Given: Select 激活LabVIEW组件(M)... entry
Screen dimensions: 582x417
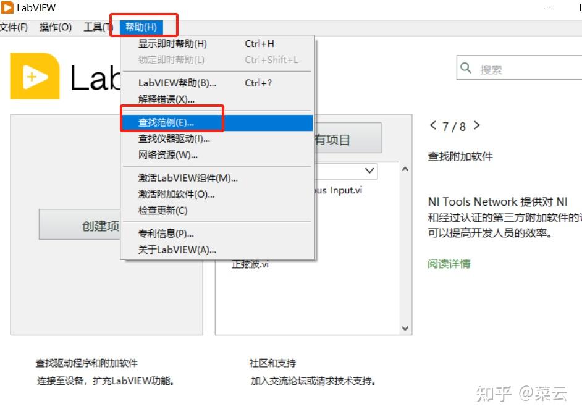Looking at the screenshot, I should pos(217,178).
